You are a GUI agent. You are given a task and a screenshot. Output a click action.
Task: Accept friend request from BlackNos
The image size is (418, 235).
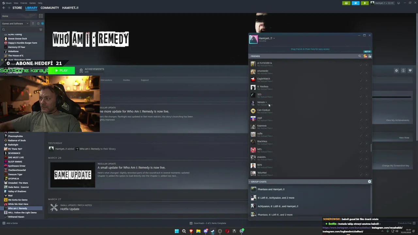click(361, 143)
